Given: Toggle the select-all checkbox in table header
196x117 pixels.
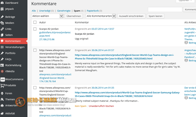Looking at the screenshot, I should [35, 22].
